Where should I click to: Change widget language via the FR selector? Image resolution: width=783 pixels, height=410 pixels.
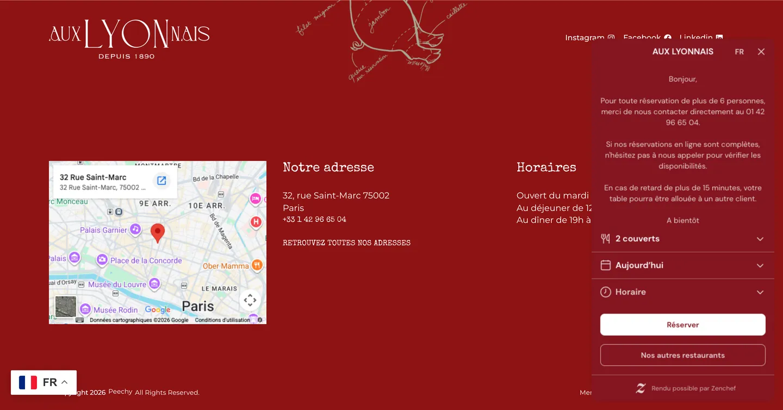739,52
